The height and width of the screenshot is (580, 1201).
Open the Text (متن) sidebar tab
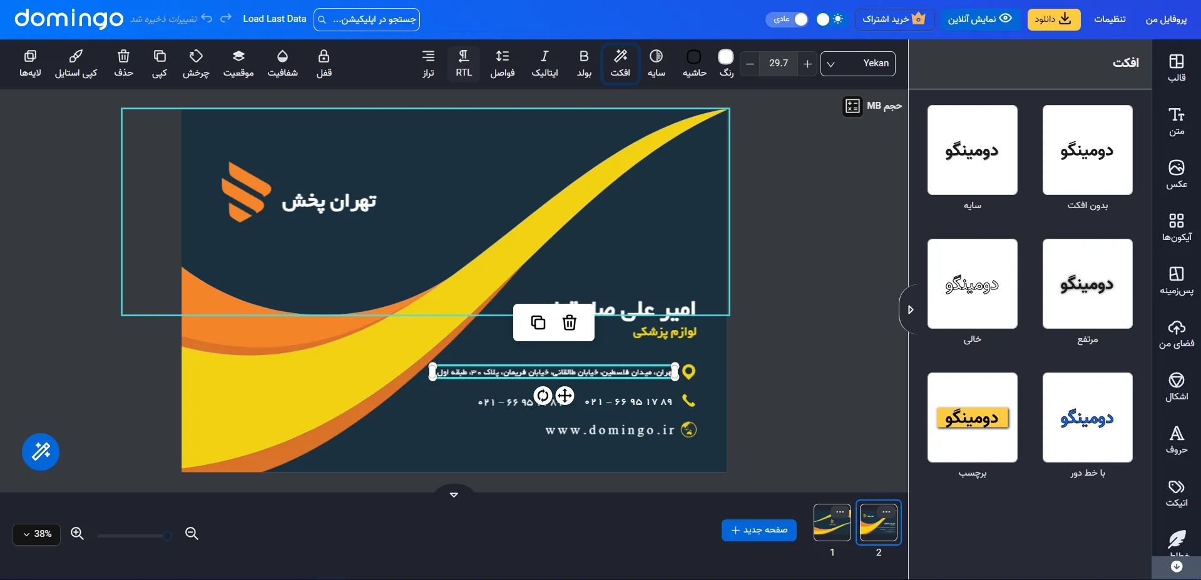(x=1177, y=122)
